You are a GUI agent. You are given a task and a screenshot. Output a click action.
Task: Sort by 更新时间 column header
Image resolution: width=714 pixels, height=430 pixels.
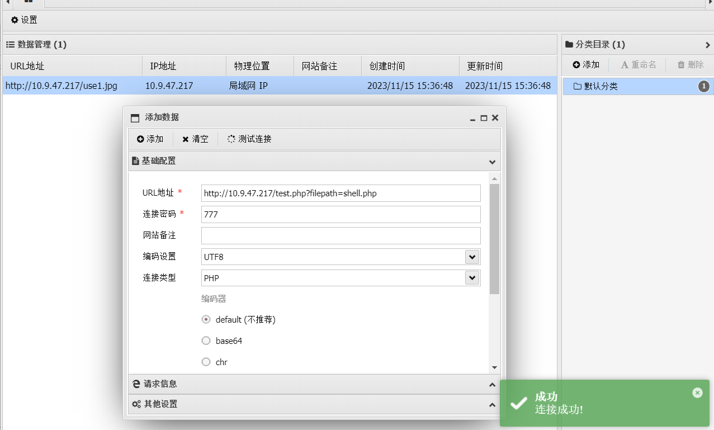(x=508, y=66)
